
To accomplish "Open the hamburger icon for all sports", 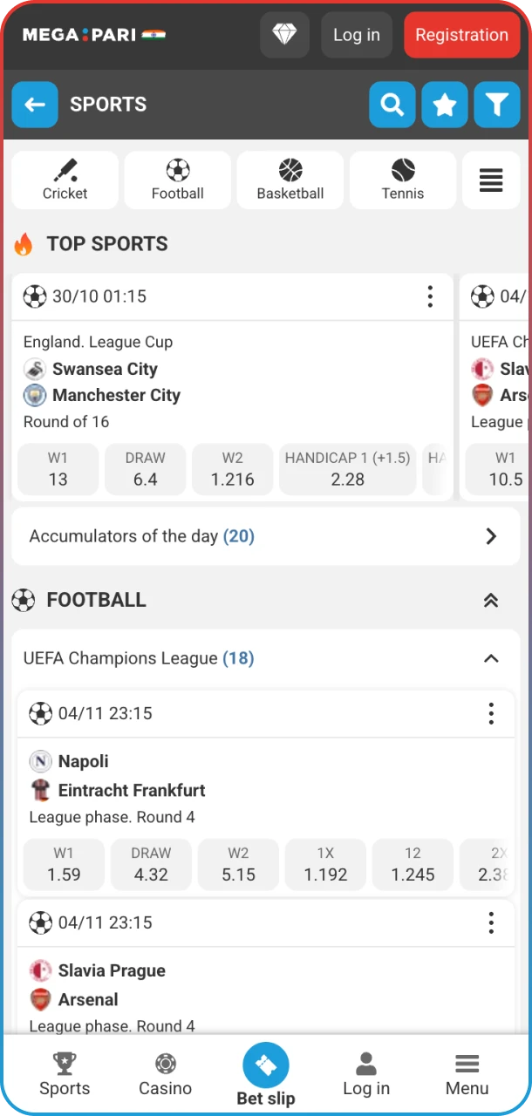I will [x=491, y=180].
